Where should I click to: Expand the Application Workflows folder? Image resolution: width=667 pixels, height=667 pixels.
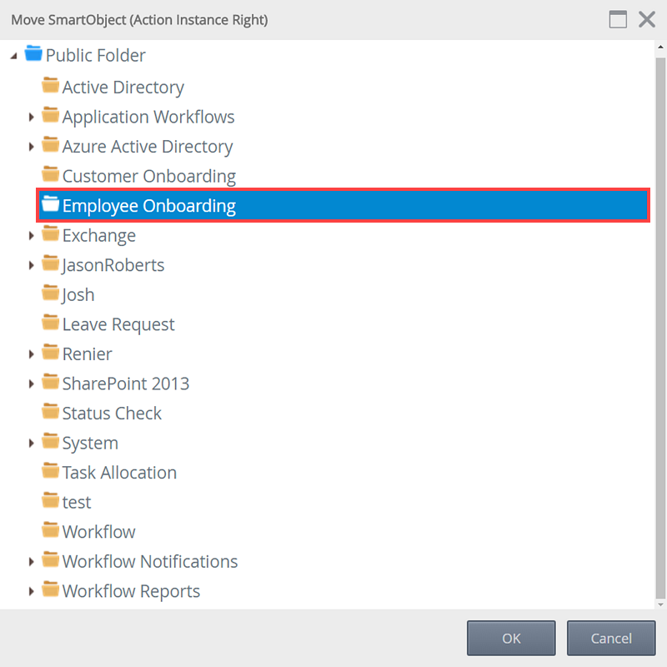32,118
